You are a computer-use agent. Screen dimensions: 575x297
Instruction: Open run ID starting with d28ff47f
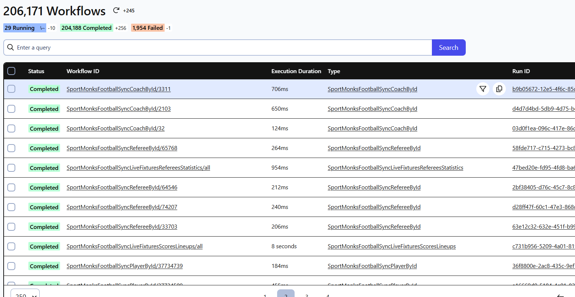pos(543,207)
